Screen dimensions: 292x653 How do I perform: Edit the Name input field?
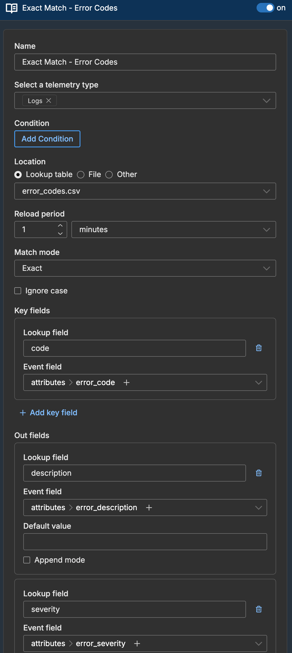pyautogui.click(x=145, y=62)
